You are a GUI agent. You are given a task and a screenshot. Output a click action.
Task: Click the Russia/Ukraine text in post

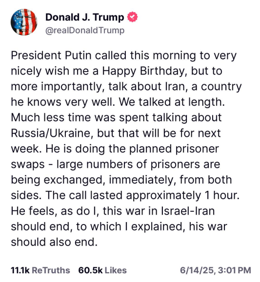tap(51, 133)
